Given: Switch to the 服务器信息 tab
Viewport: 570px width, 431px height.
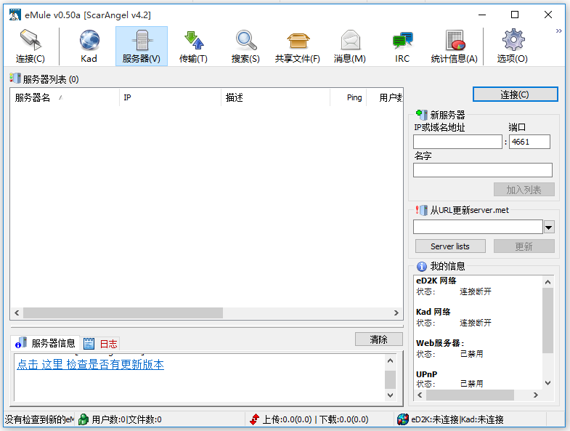Looking at the screenshot, I should [x=47, y=343].
